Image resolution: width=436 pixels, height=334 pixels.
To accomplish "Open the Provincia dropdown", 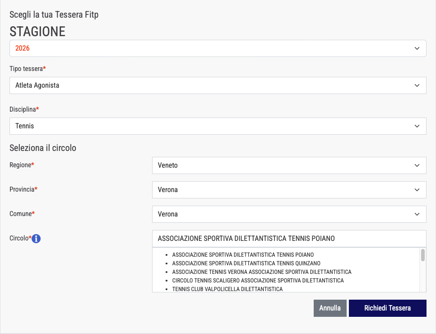I will tap(289, 190).
